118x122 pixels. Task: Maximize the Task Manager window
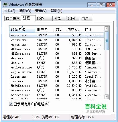pos(101,5)
